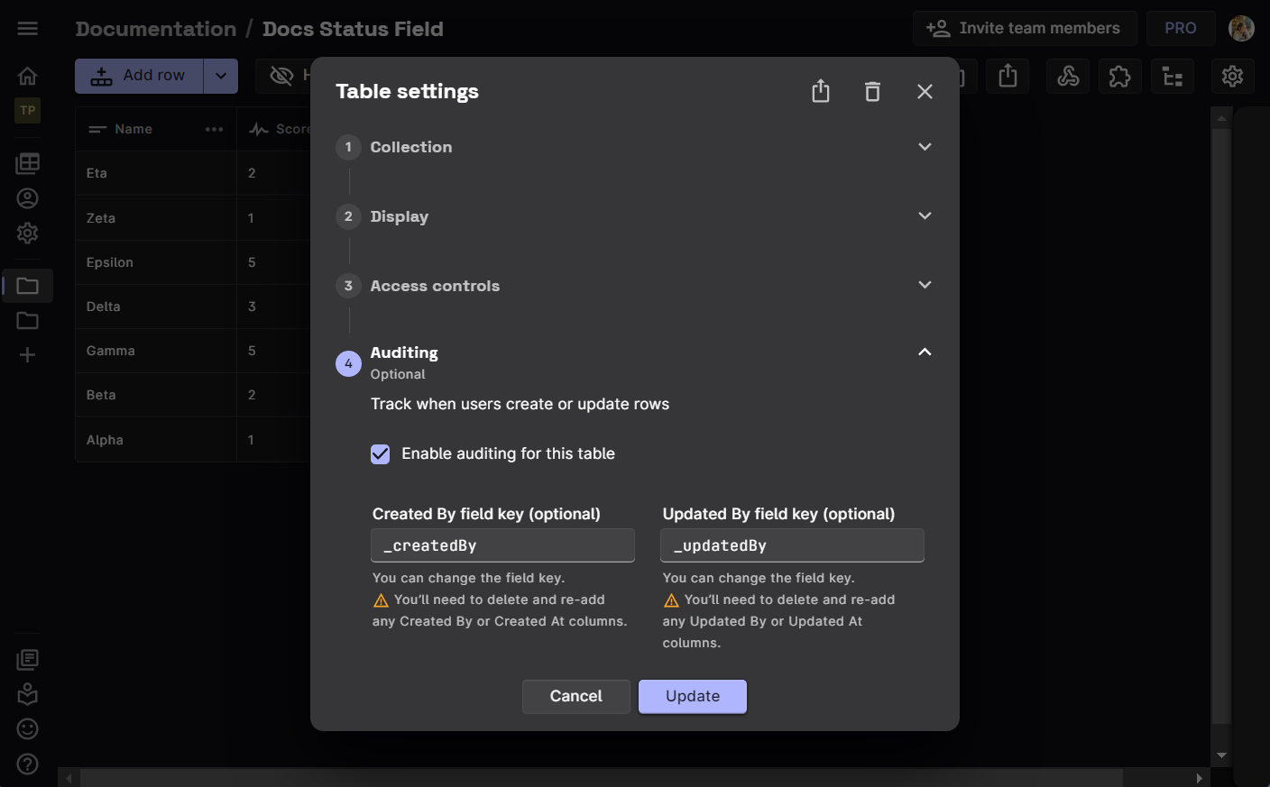Click the plus icon in left sidebar
Image resolution: width=1270 pixels, height=787 pixels.
click(28, 355)
